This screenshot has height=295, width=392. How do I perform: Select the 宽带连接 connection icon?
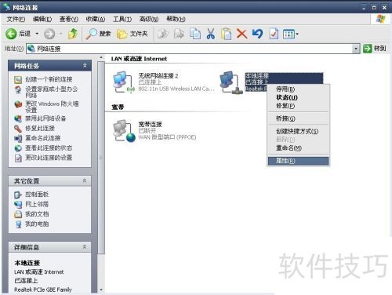pos(124,131)
